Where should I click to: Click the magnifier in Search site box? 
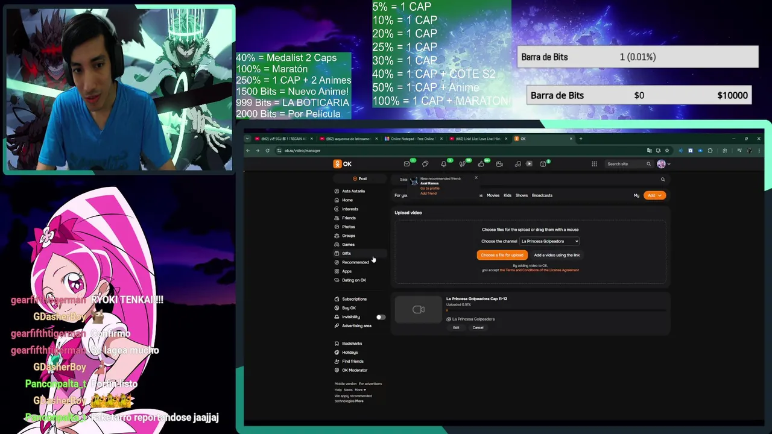[649, 164]
